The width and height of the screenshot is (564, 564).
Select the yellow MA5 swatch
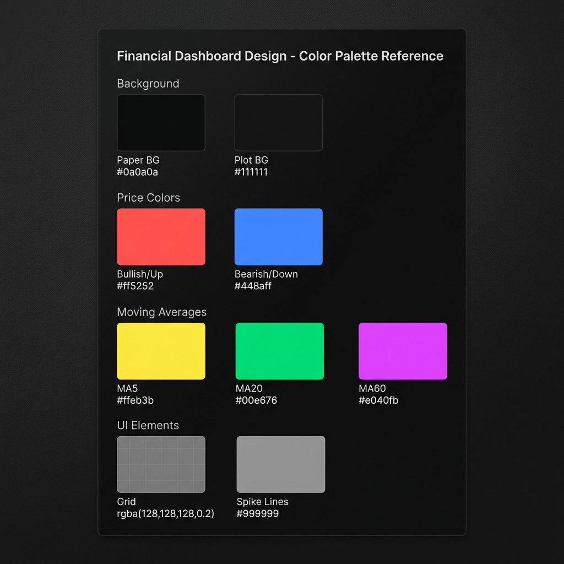pos(161,351)
